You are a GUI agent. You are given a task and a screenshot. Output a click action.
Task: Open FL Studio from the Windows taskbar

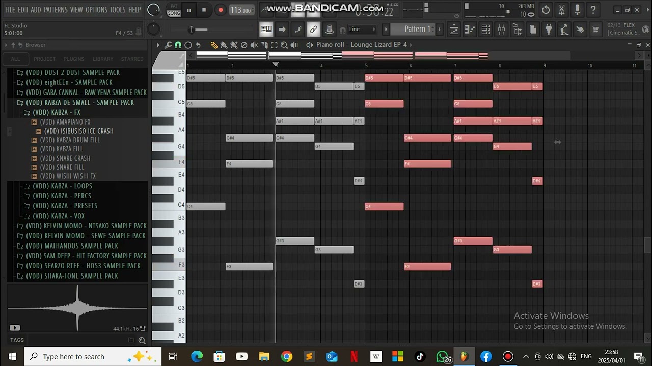pyautogui.click(x=464, y=357)
